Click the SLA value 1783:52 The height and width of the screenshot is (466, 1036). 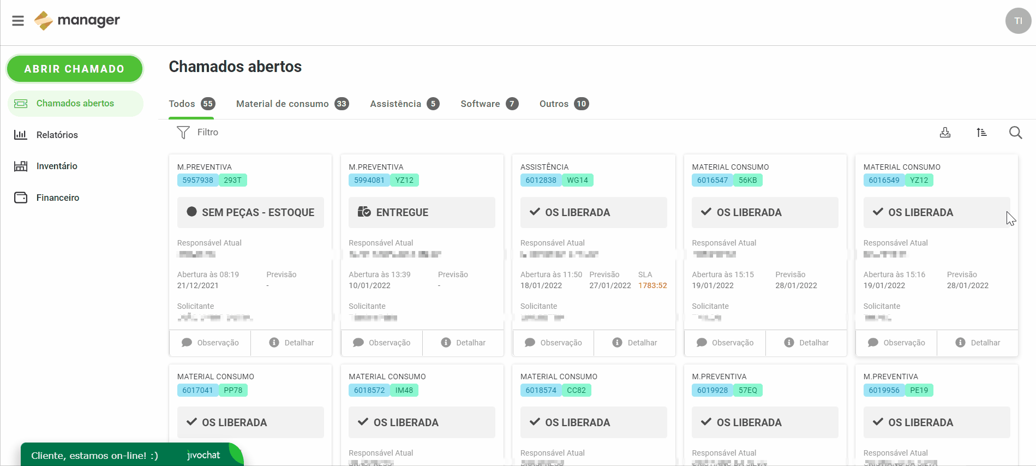652,285
